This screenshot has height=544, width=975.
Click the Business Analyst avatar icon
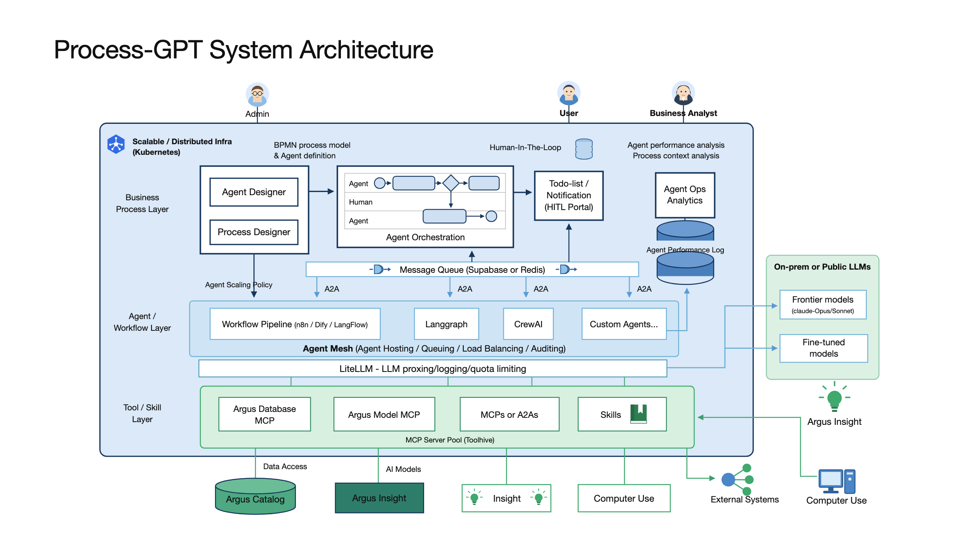click(683, 93)
